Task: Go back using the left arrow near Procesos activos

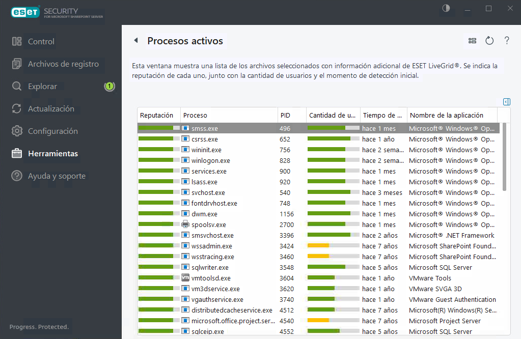Action: (135, 41)
